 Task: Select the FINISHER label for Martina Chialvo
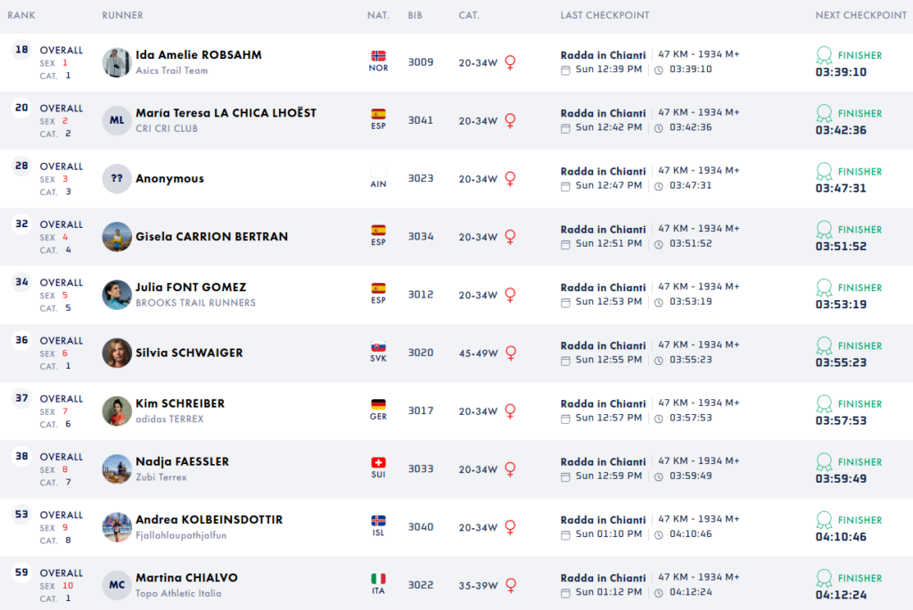(860, 578)
